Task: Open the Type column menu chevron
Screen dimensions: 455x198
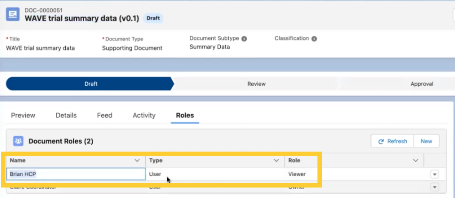Action: pyautogui.click(x=277, y=160)
